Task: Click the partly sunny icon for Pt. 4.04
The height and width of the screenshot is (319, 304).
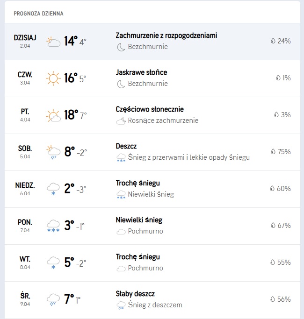Action: click(53, 115)
